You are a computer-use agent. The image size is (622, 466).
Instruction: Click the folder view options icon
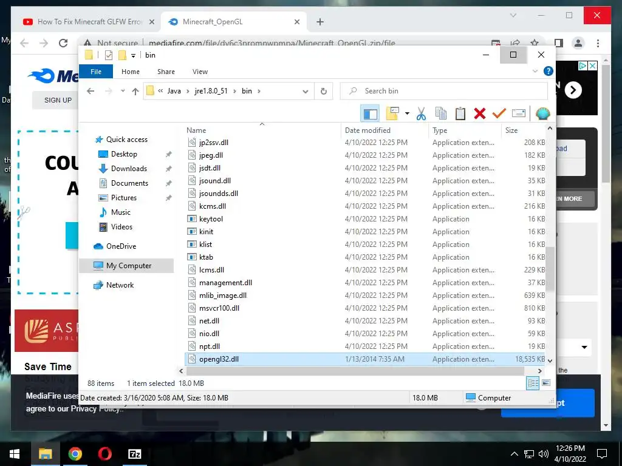[x=392, y=113]
